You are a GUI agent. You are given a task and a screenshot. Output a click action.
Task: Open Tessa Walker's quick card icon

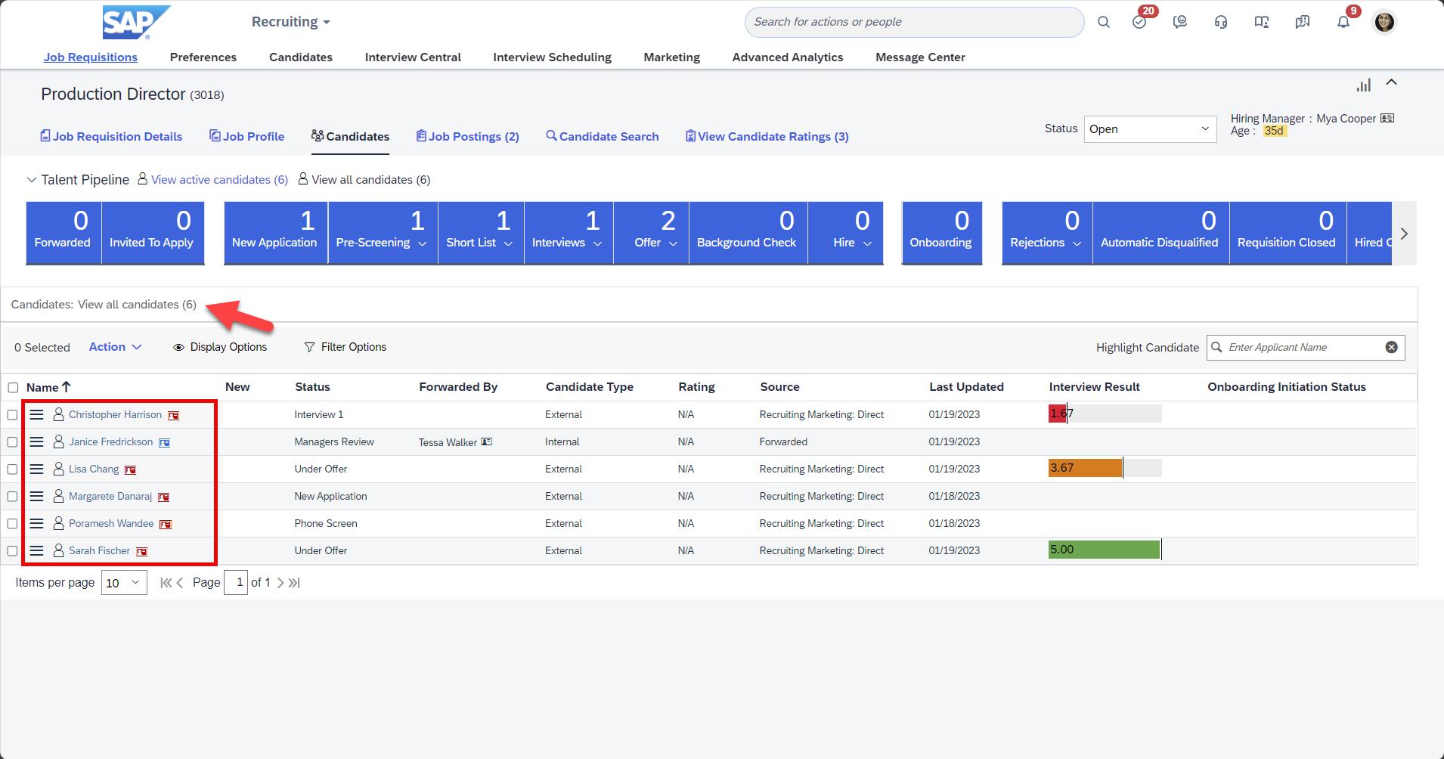(487, 441)
